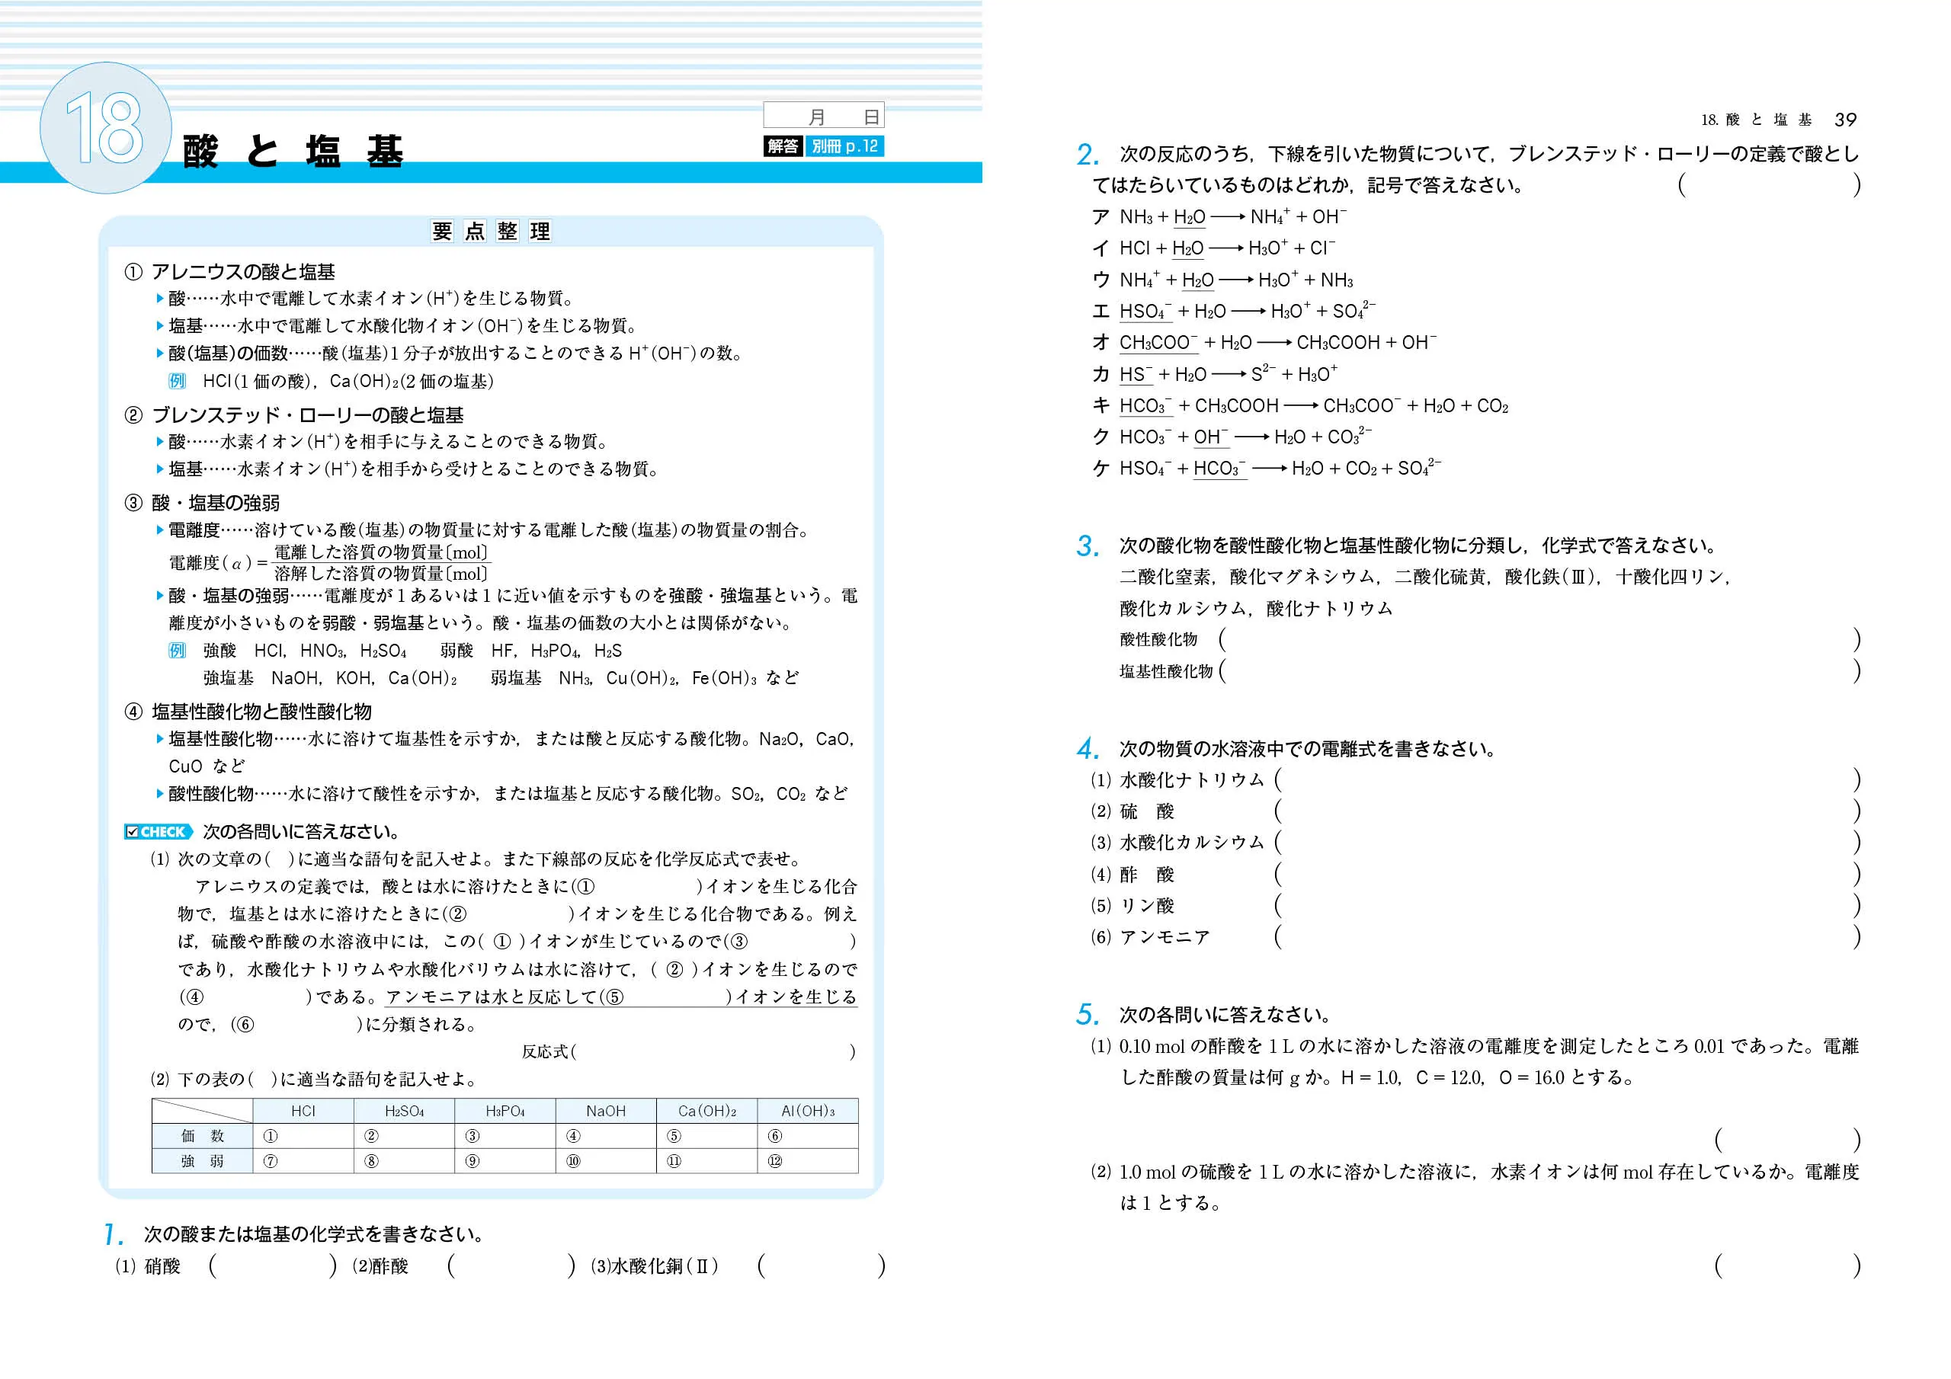1951x1379 pixels.
Task: Click the 酸性酸化物 answer blank
Action: pyautogui.click(x=1539, y=640)
